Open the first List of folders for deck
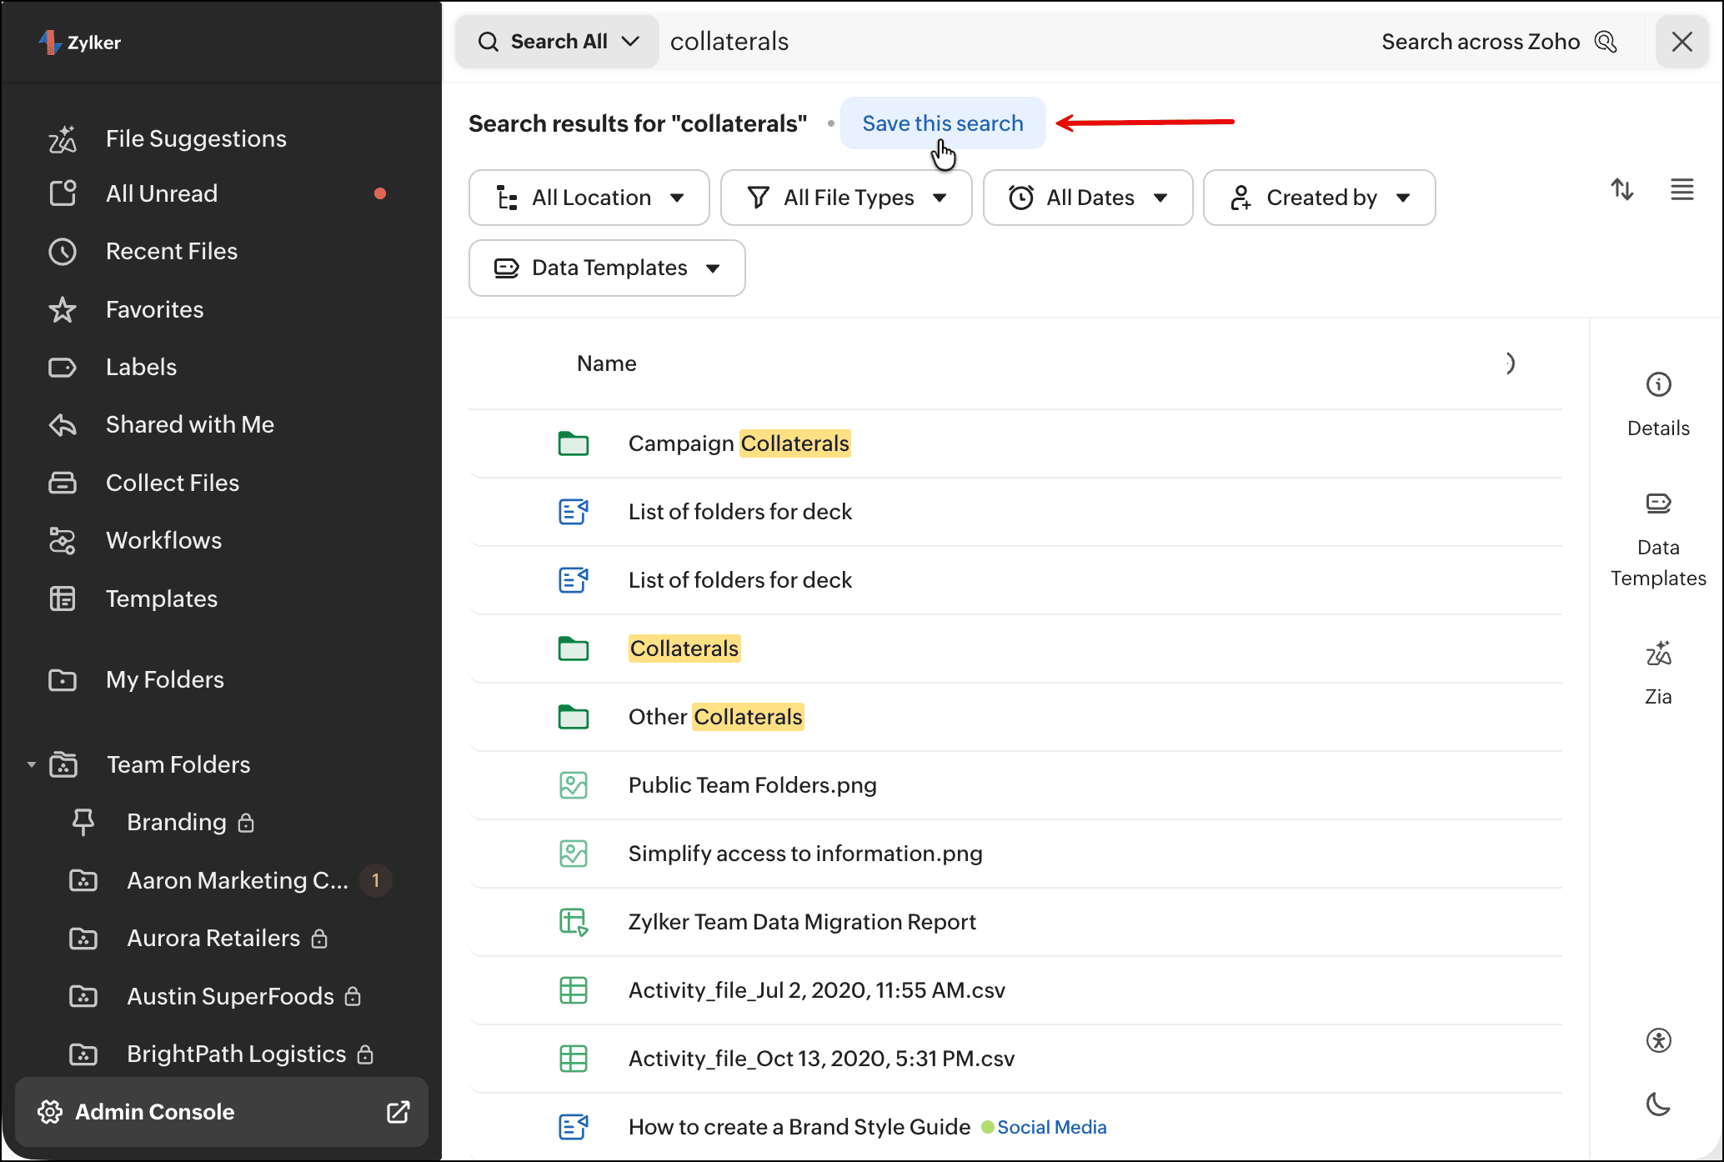 740,512
